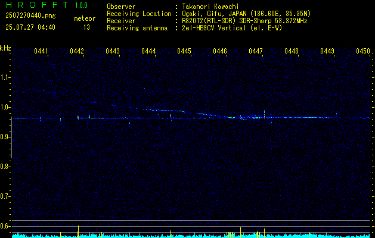
Task: Select the filename 2507270440.png
Action: 30,16
